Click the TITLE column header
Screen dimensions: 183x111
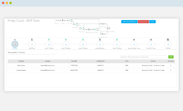[x=127, y=61]
